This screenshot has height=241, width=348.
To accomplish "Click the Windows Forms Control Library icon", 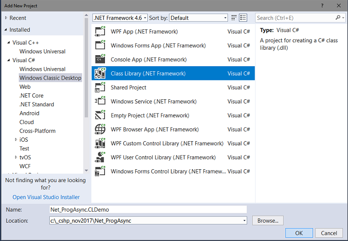I will point(100,171).
